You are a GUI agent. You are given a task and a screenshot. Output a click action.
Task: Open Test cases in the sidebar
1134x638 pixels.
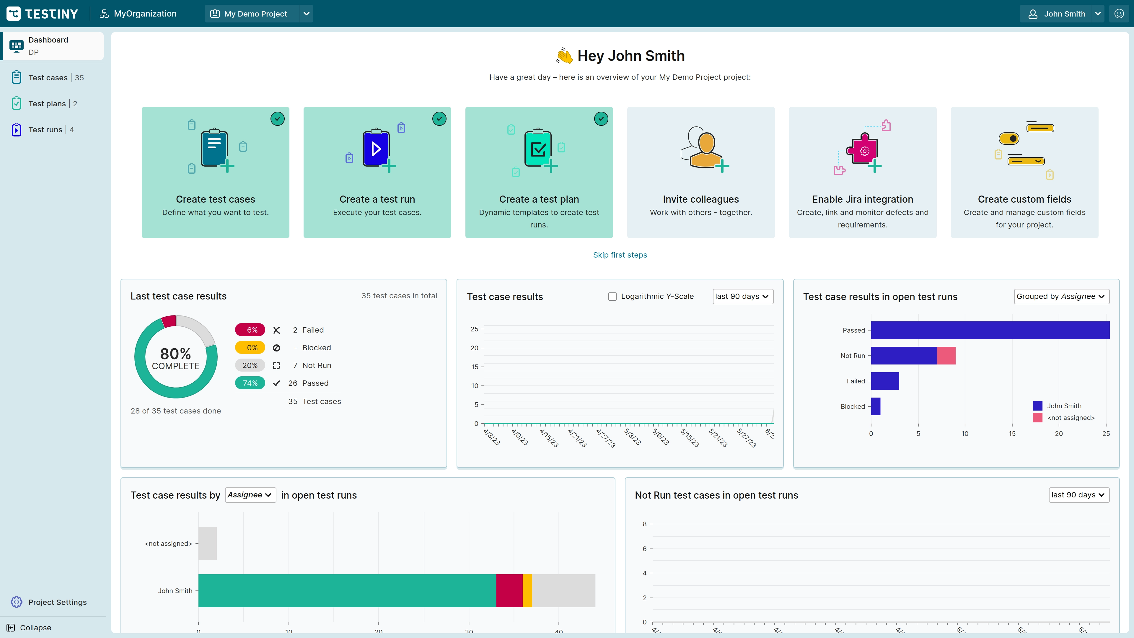48,77
